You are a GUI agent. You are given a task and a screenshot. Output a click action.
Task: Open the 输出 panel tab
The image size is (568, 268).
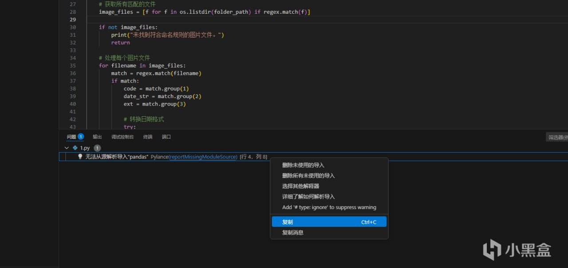97,137
